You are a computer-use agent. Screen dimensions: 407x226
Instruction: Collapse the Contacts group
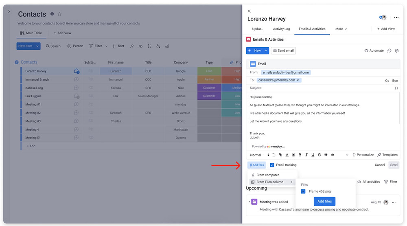(x=17, y=62)
